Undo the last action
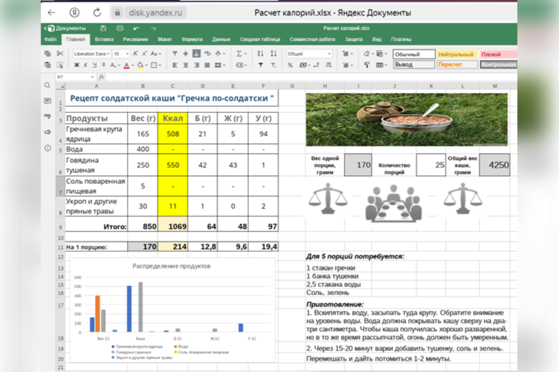The height and width of the screenshot is (372, 559). 136,28
